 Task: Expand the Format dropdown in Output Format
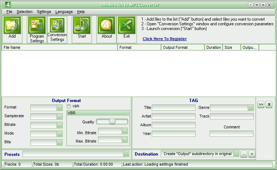[59, 108]
